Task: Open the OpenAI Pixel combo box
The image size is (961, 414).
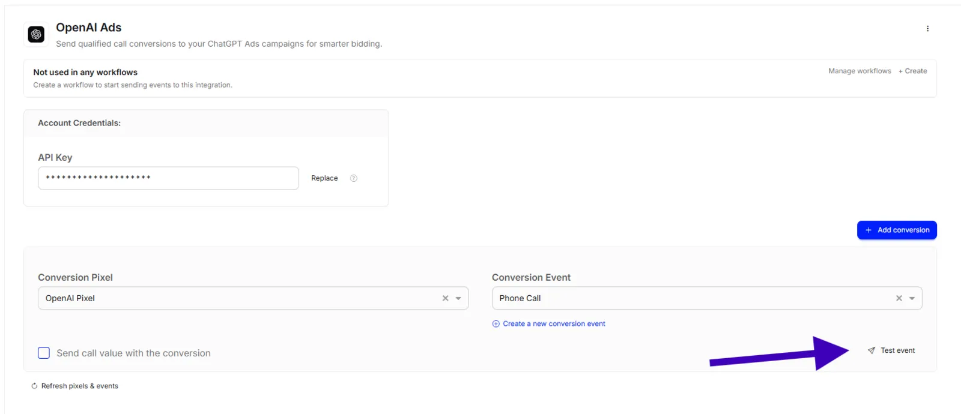Action: pos(253,298)
